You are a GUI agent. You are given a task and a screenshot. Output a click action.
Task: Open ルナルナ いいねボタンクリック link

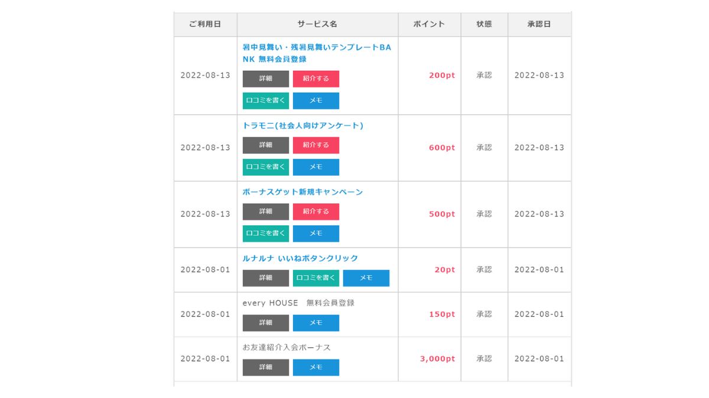pos(301,258)
